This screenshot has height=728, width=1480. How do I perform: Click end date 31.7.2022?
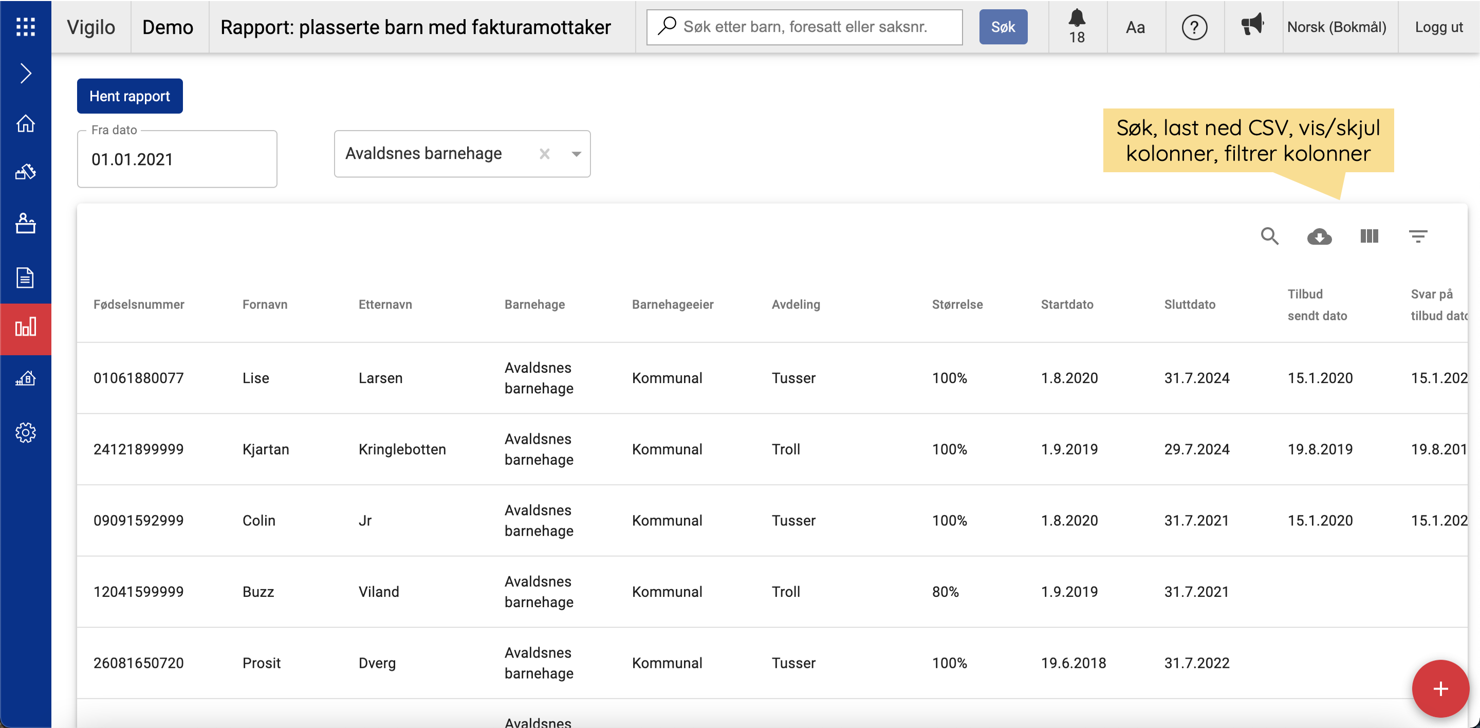(x=1197, y=663)
